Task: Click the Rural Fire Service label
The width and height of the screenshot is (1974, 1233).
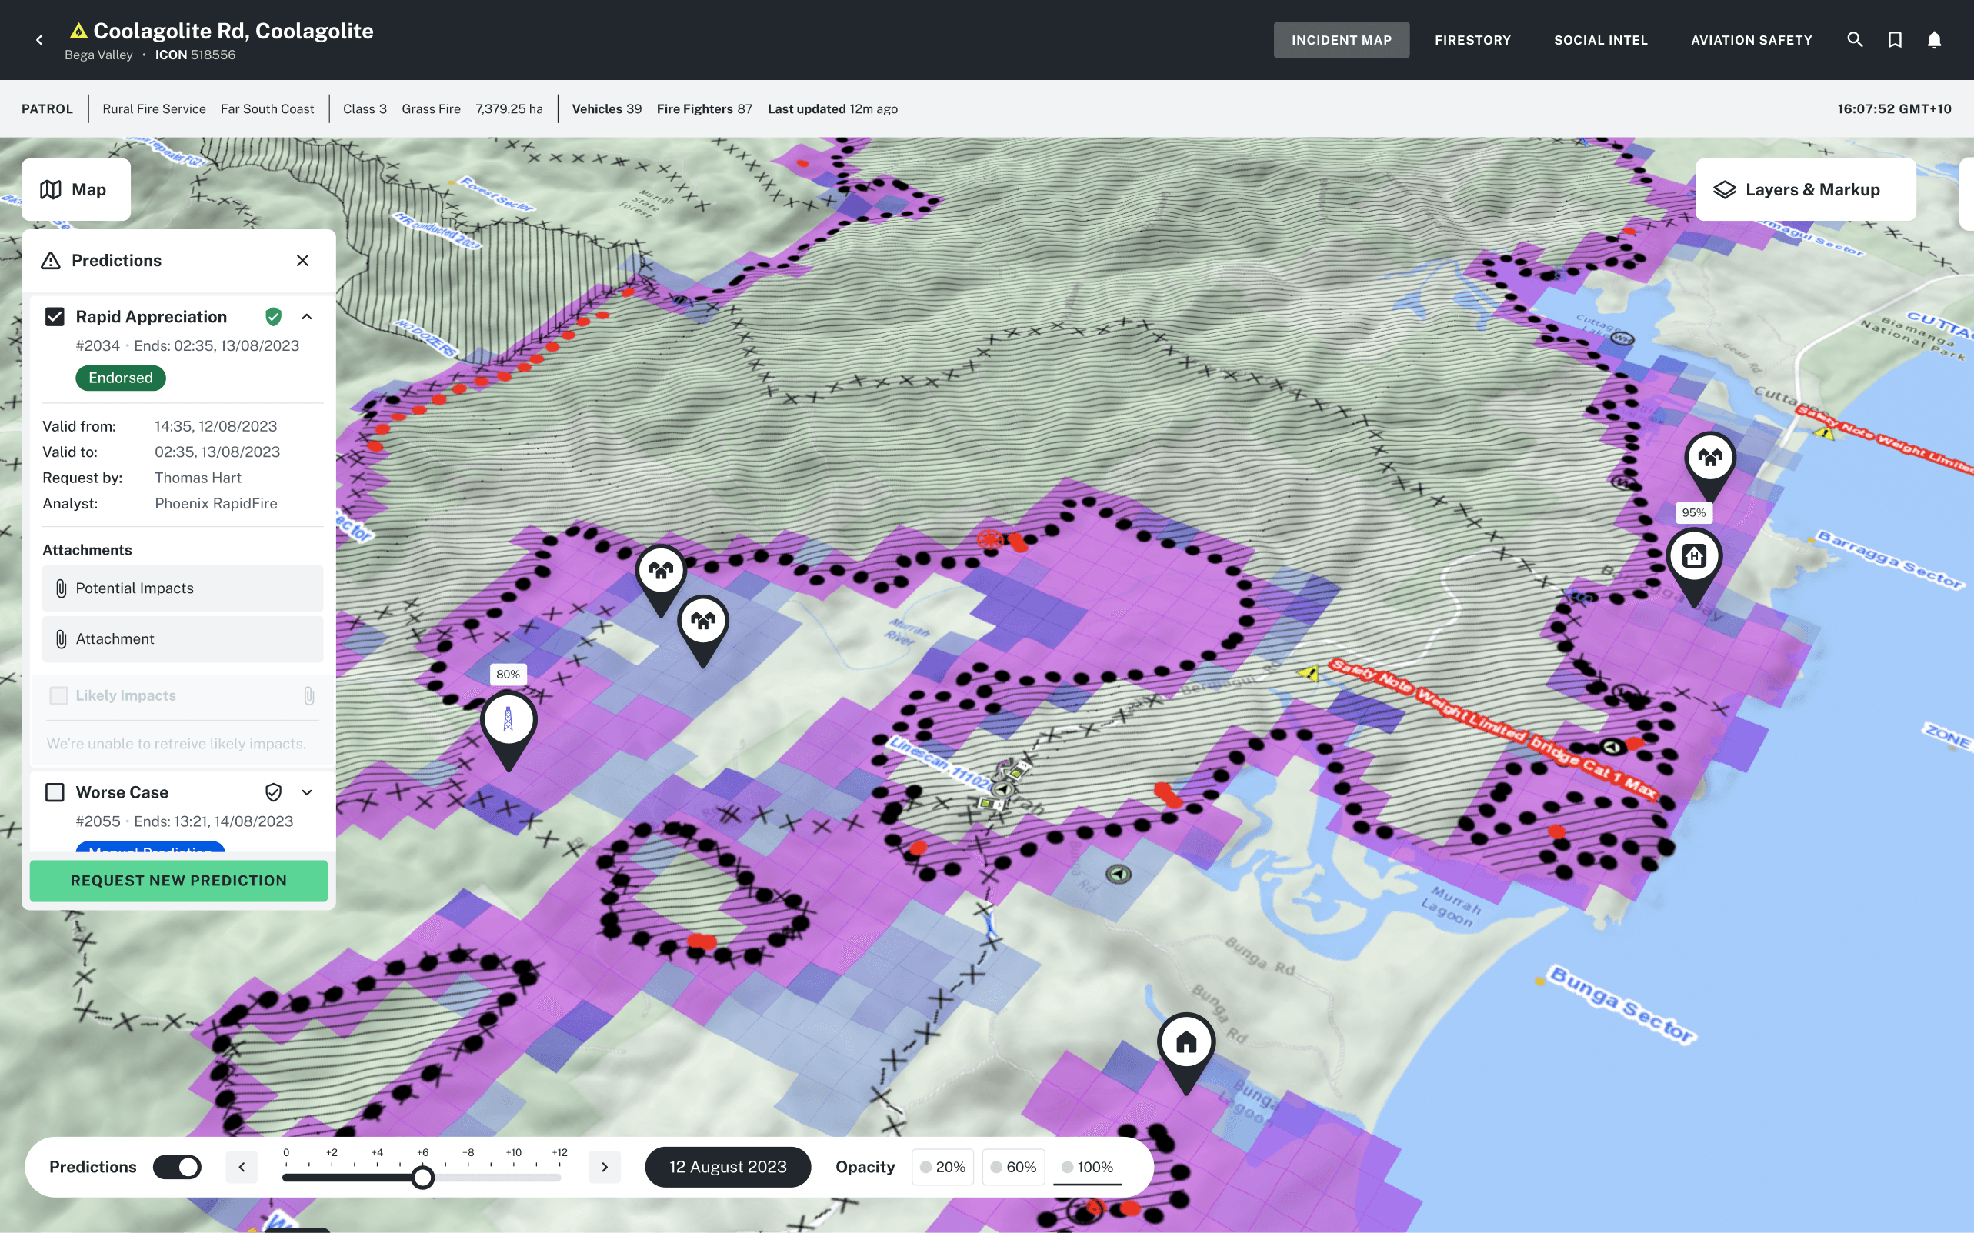Action: 154,108
